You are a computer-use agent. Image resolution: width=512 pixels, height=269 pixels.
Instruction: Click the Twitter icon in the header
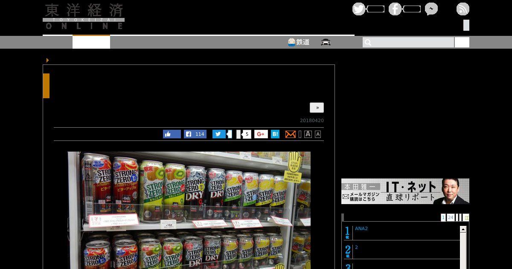(359, 9)
